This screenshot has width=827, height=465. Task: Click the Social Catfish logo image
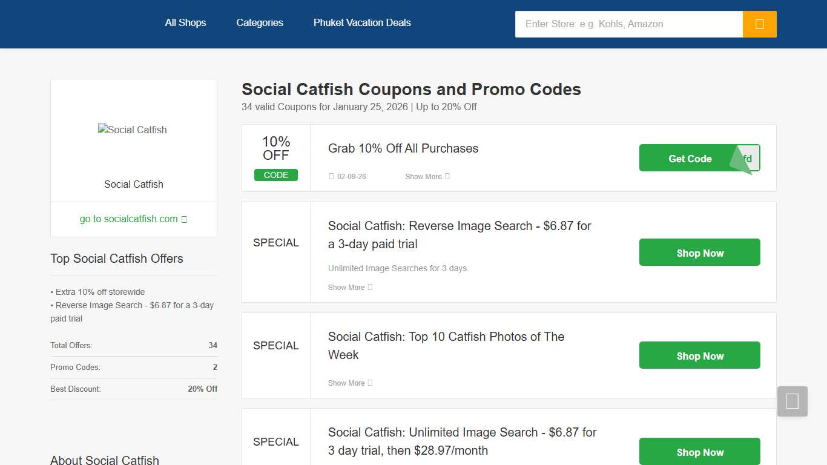[133, 130]
